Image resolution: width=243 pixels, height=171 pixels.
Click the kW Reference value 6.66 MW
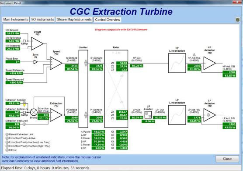tap(13, 41)
